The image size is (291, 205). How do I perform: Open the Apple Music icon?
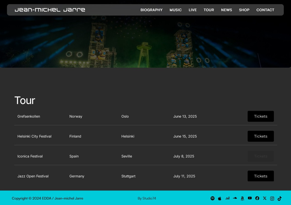pos(220,198)
